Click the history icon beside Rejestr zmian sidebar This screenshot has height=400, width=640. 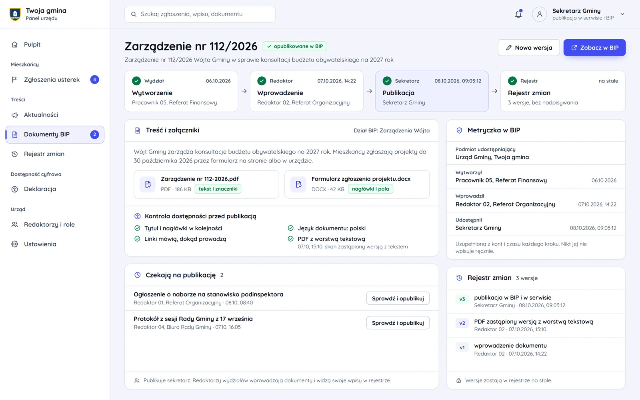(x=15, y=154)
